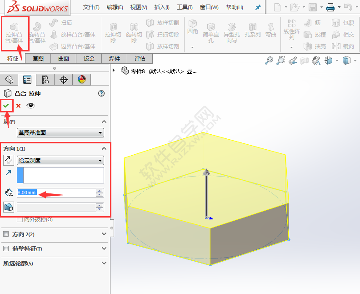Choose Swept Cut (扫描切除)

click(x=163, y=35)
